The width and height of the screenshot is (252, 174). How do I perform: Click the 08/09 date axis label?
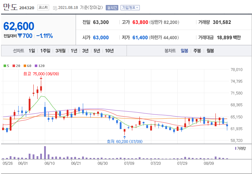pos(209,164)
